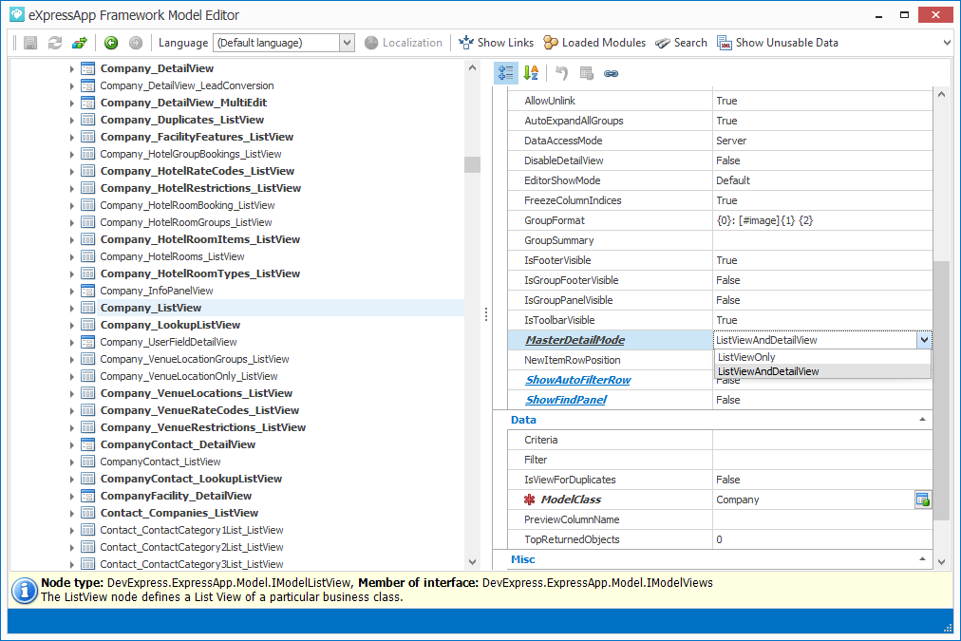Image resolution: width=961 pixels, height=641 pixels.
Task: Click the Filter value field
Action: 822,460
